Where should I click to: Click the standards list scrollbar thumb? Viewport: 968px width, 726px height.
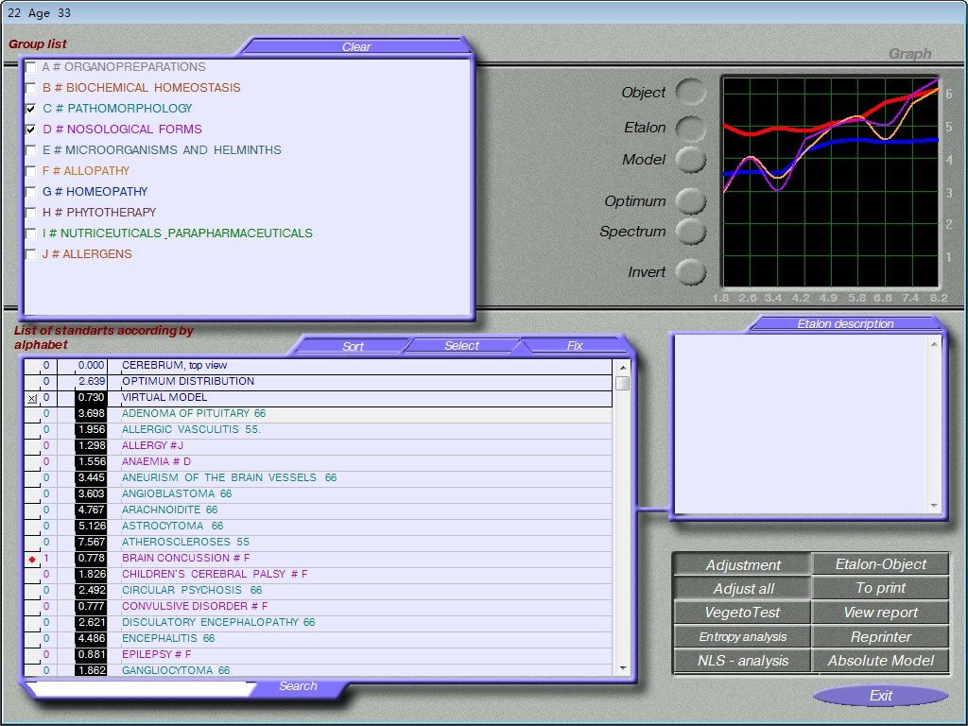(622, 383)
